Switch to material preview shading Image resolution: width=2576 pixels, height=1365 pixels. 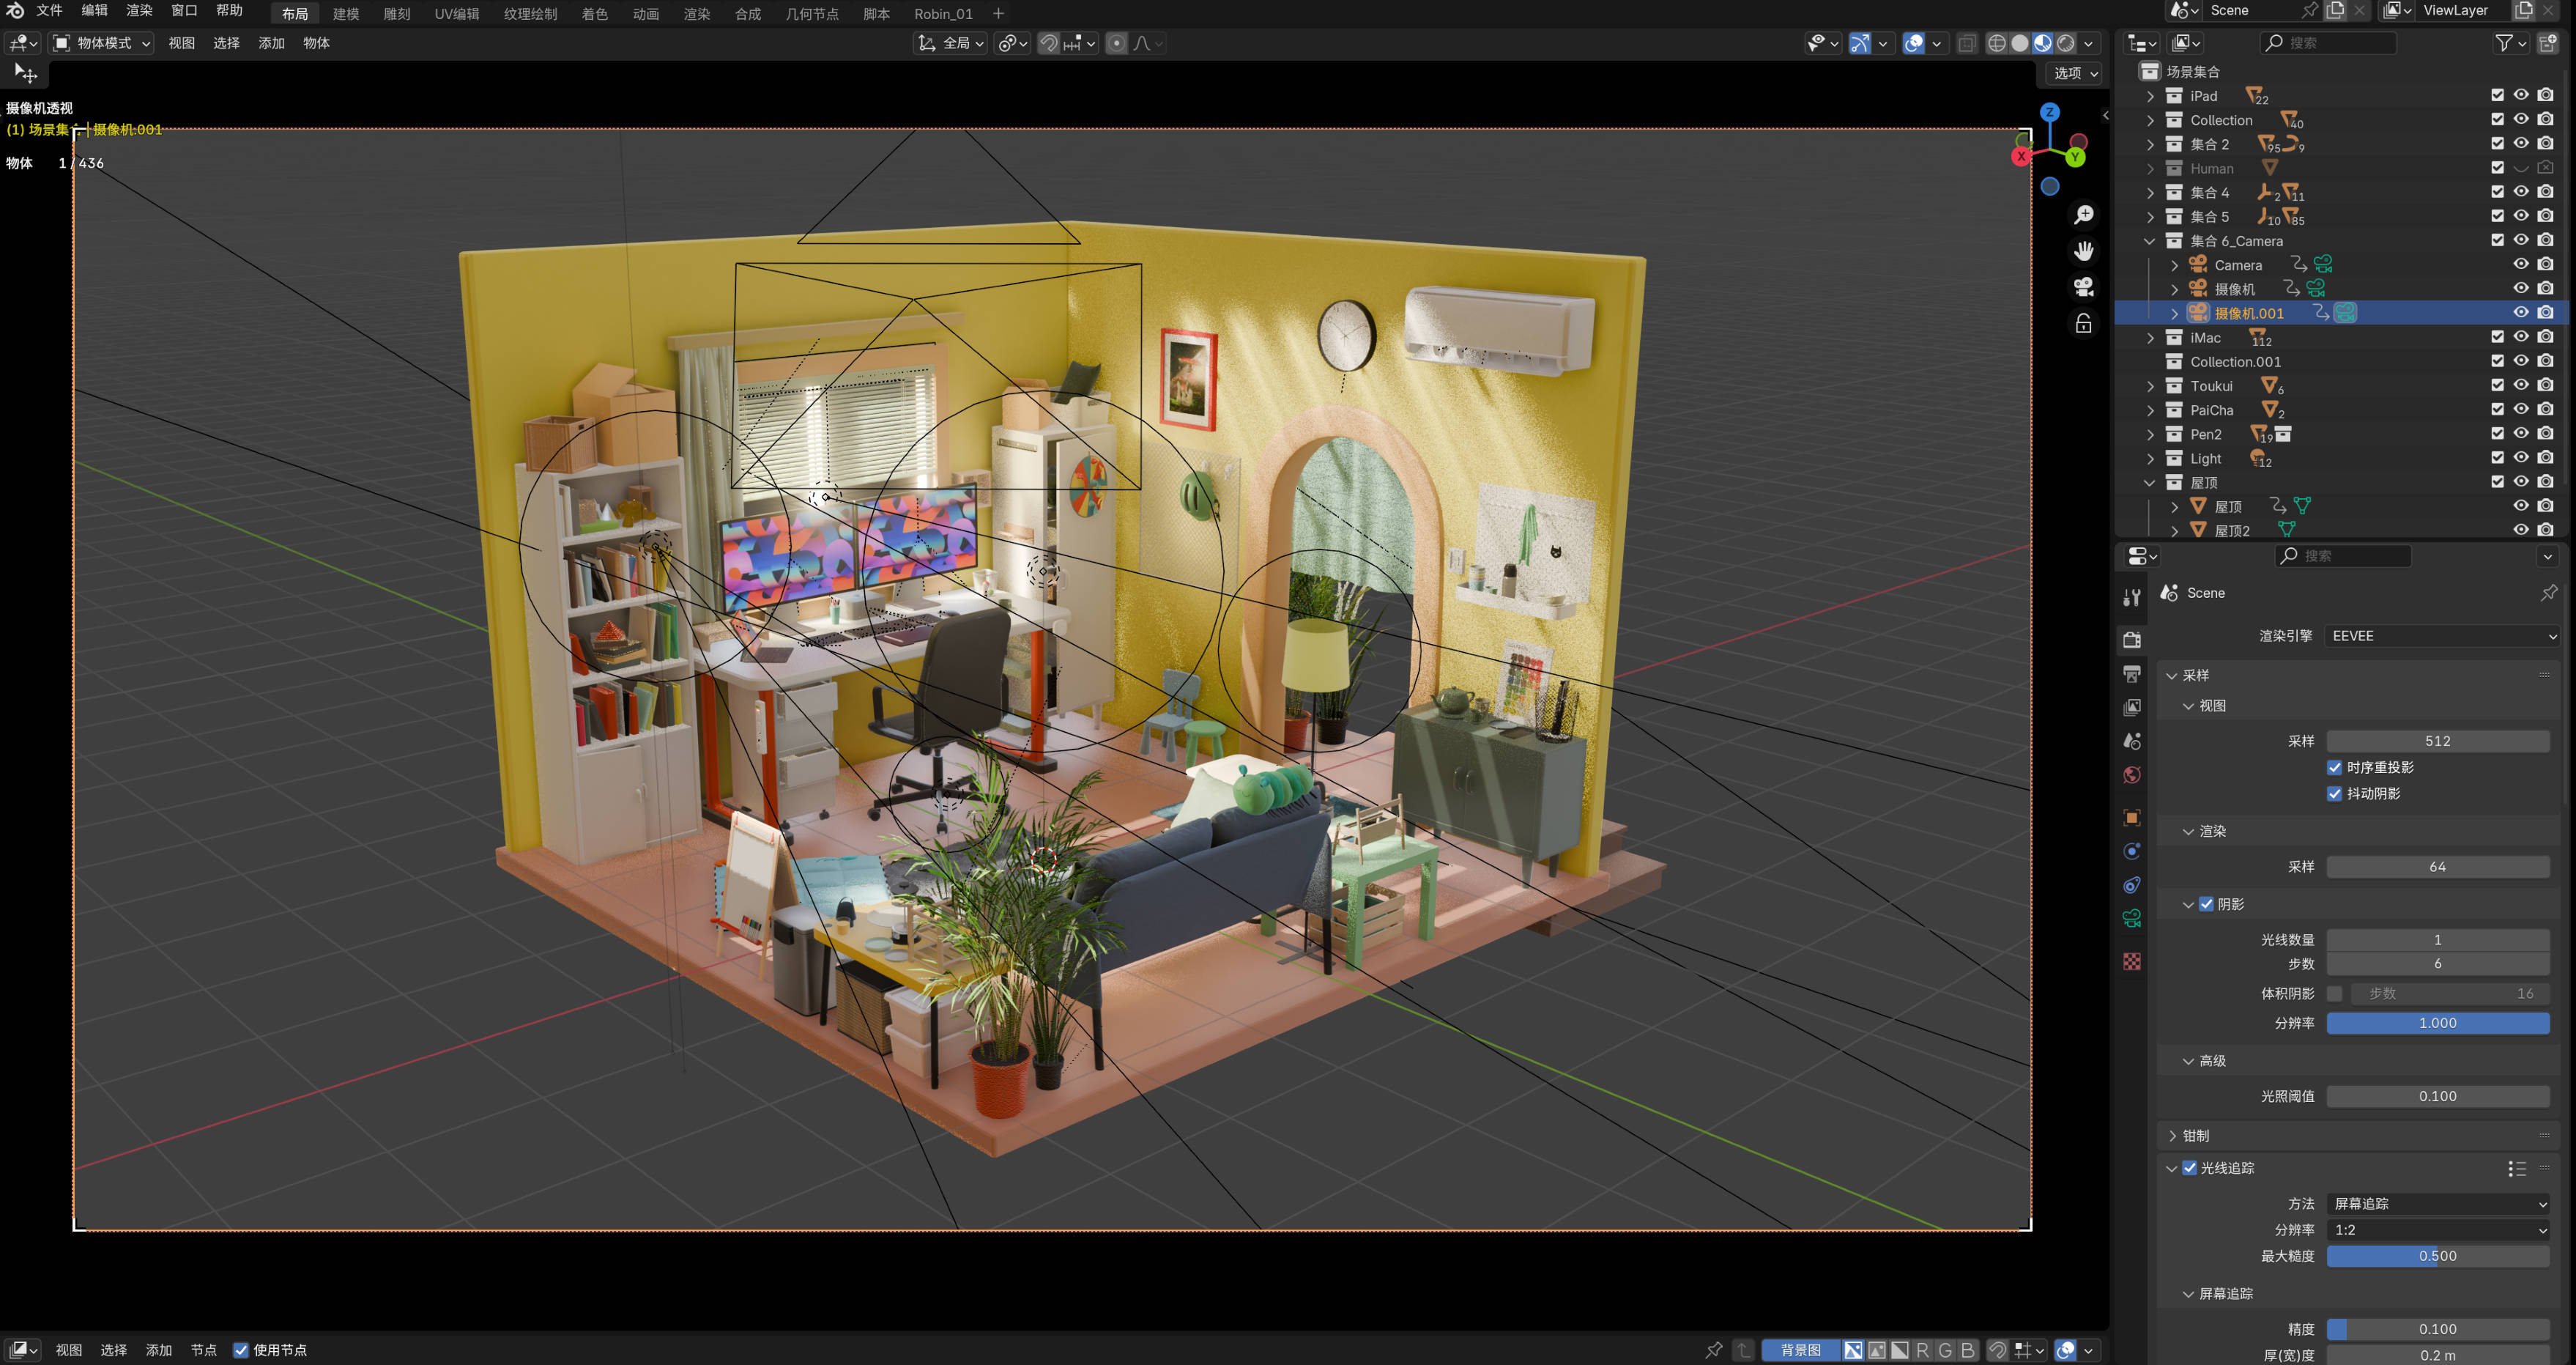point(2042,43)
